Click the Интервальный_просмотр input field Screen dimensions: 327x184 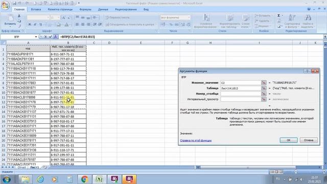pyautogui.click(x=241, y=99)
